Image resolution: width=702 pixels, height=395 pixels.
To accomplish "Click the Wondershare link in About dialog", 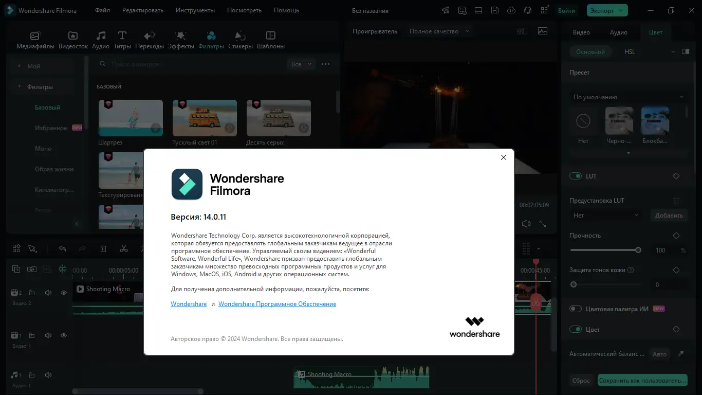I will point(189,304).
